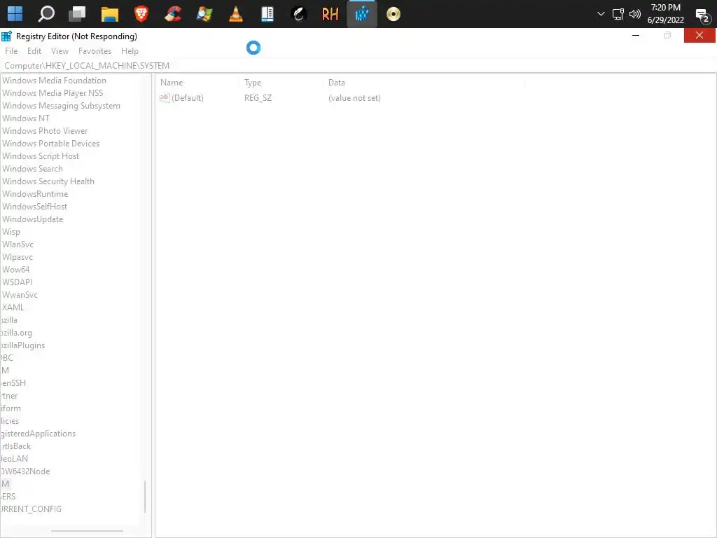Select Windows Script Host key

40,156
